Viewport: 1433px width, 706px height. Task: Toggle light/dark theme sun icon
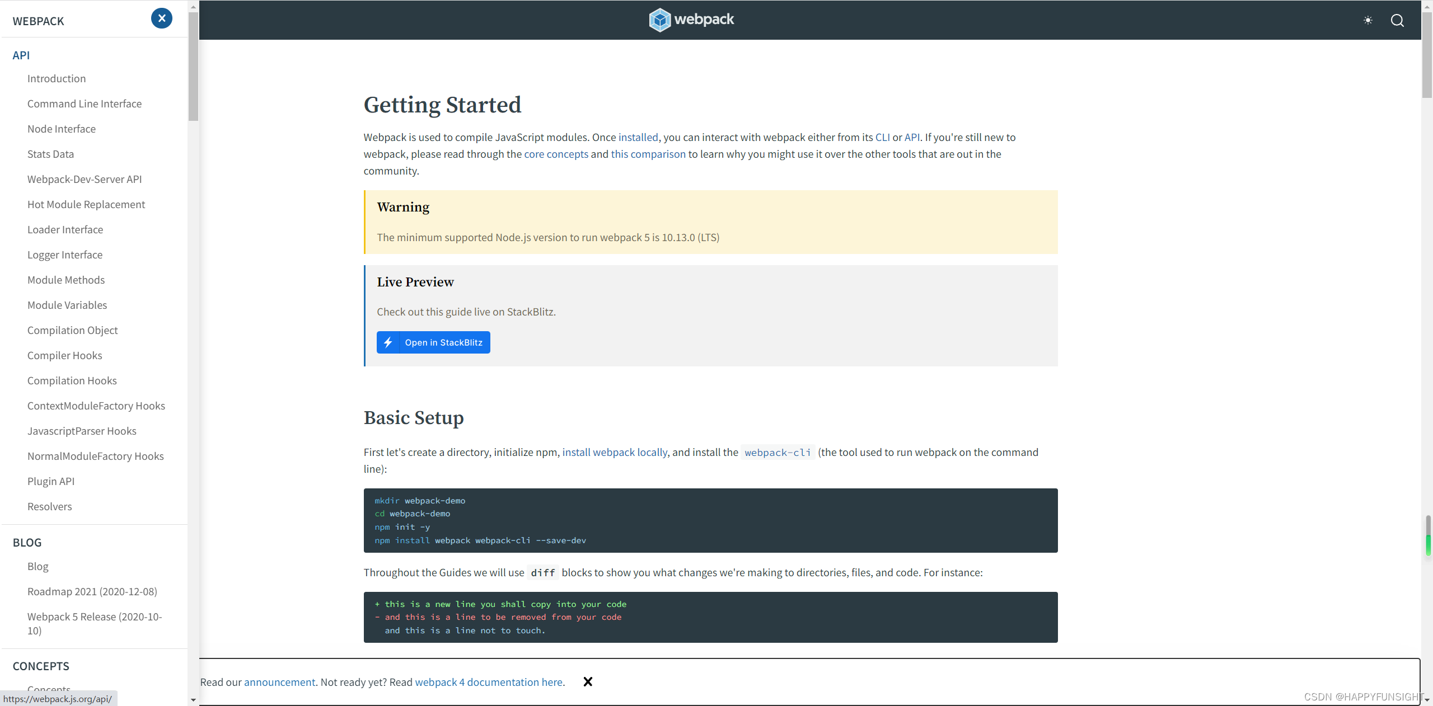click(x=1368, y=20)
